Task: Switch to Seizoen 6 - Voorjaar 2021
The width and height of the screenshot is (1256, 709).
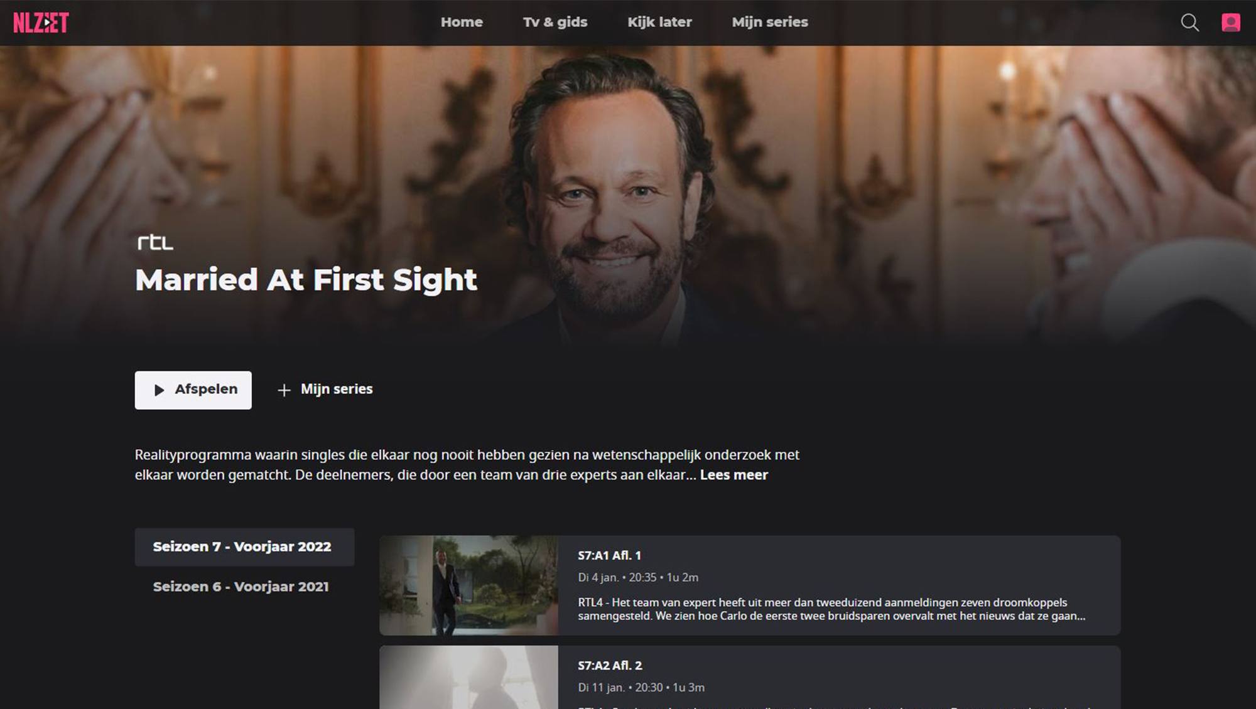Action: (x=241, y=587)
